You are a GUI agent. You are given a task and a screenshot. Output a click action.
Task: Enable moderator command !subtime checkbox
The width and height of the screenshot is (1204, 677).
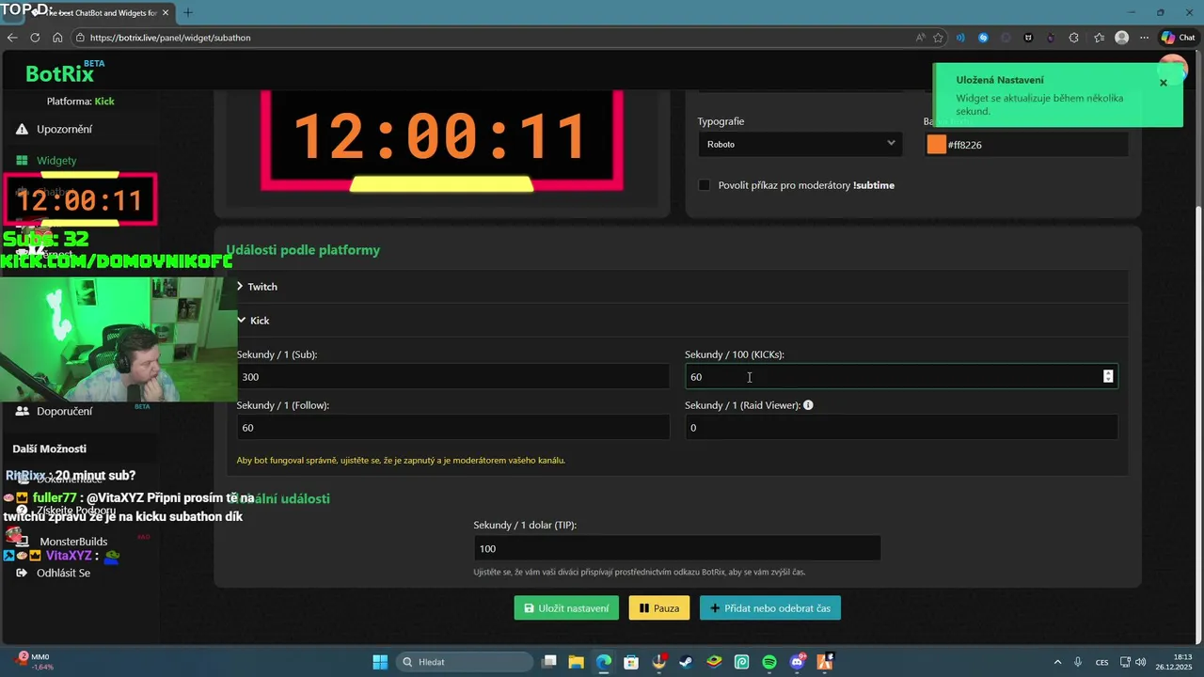coord(704,185)
